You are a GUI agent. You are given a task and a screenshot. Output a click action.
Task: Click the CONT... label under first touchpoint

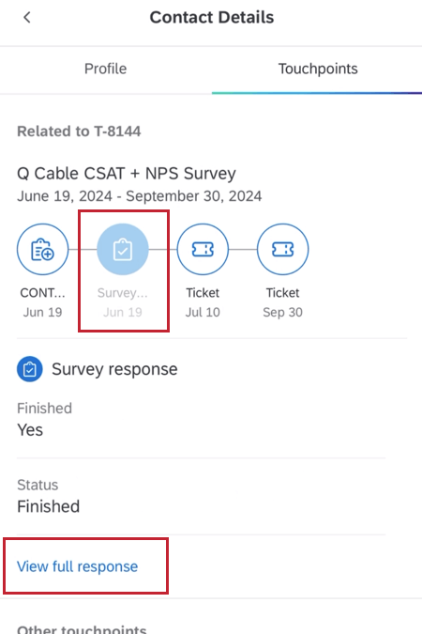tap(42, 293)
